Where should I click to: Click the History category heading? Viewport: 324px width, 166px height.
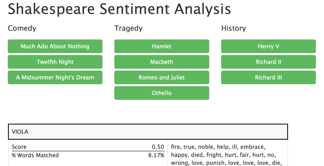(234, 28)
